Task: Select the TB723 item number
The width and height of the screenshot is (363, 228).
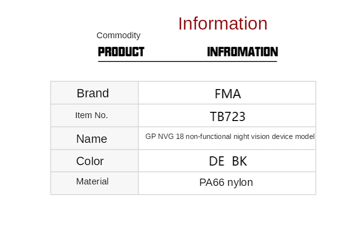Action: [x=227, y=117]
